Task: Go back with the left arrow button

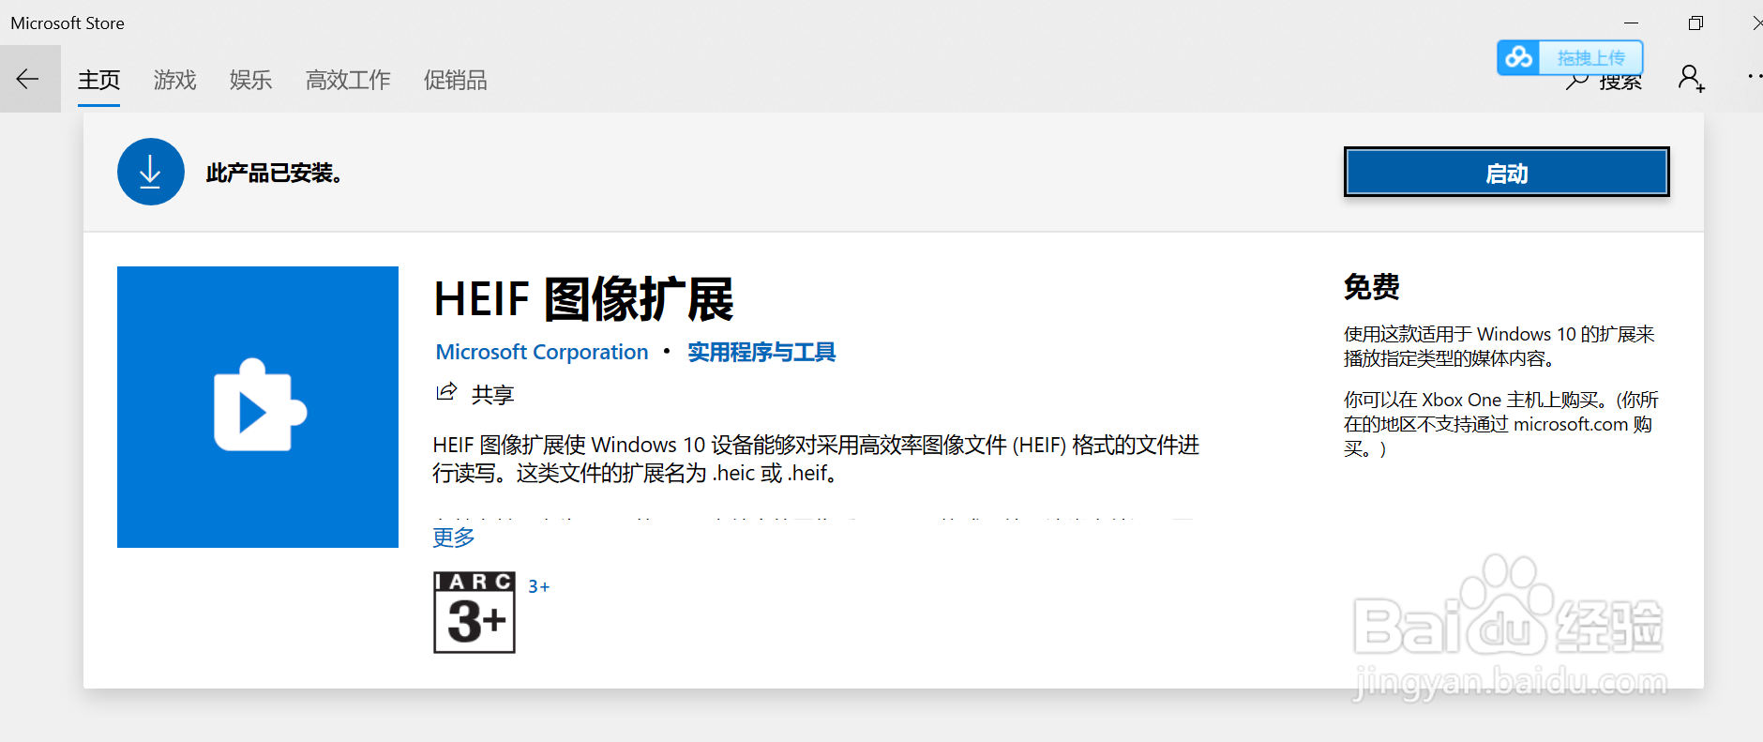Action: click(x=28, y=80)
